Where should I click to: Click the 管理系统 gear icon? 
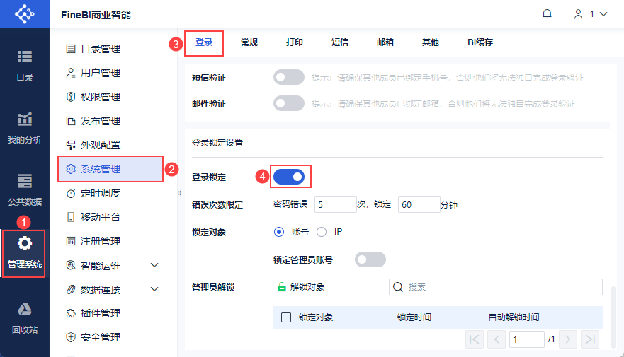[25, 244]
